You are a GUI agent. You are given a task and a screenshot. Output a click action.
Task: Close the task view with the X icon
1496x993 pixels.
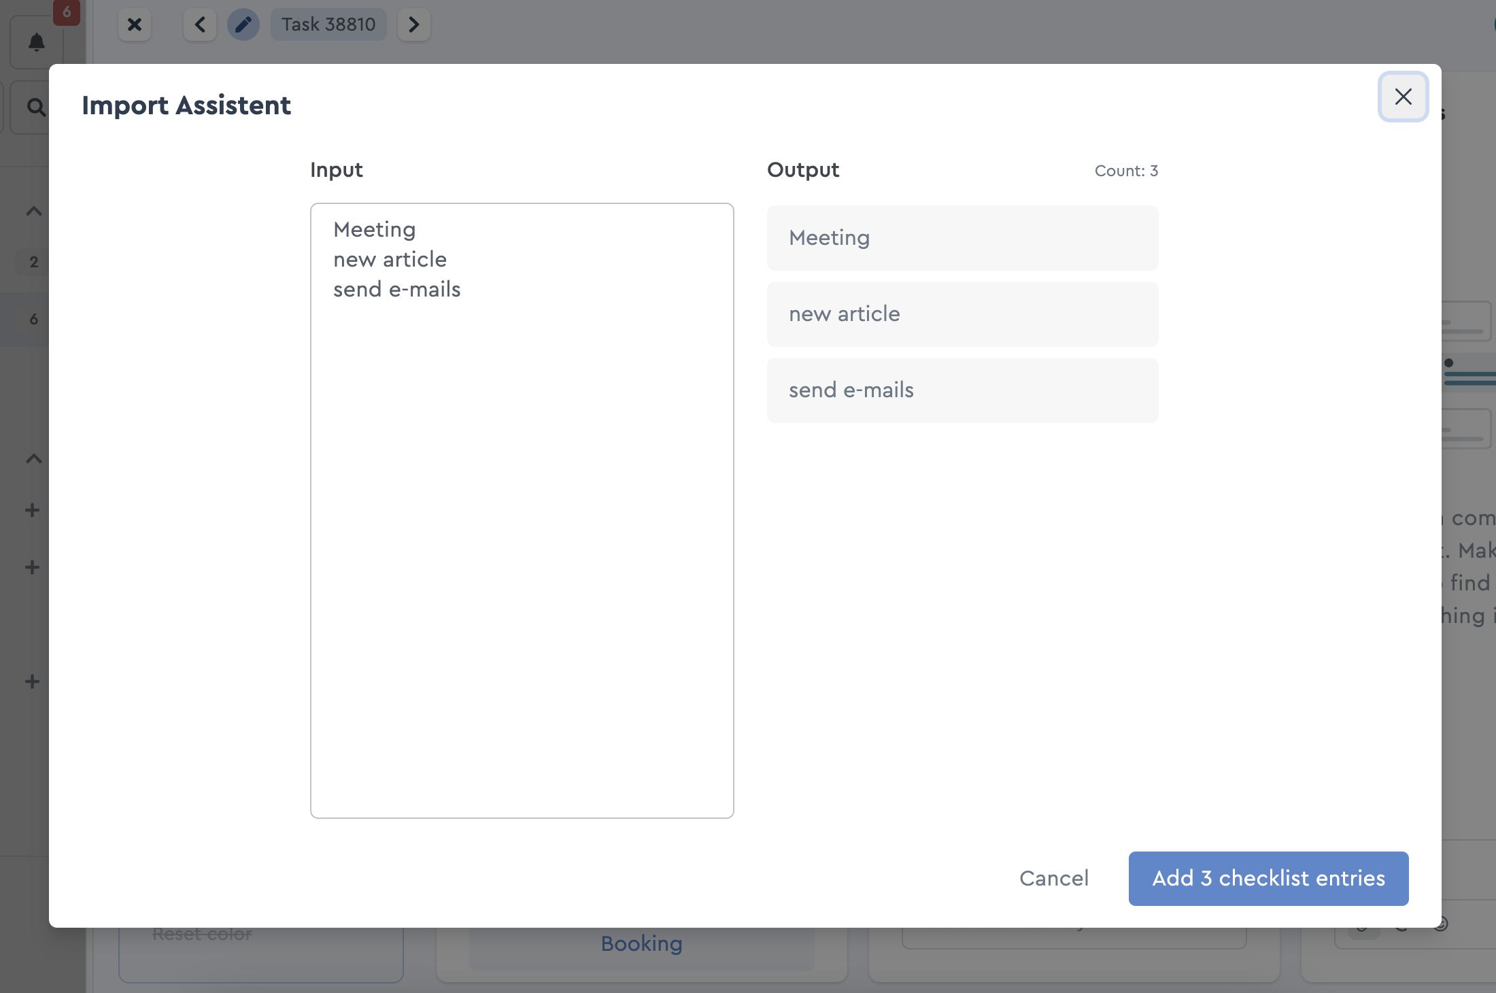[x=135, y=24]
